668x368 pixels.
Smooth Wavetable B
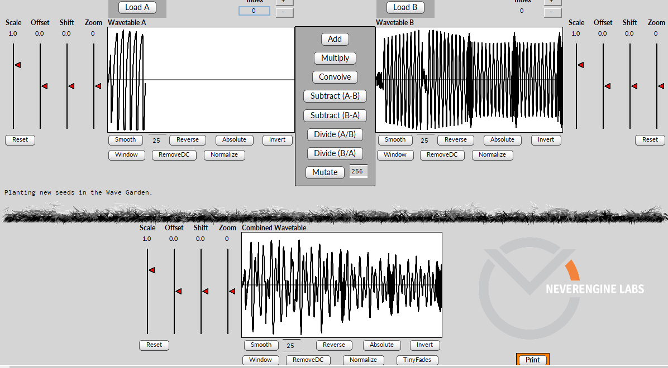pos(395,140)
